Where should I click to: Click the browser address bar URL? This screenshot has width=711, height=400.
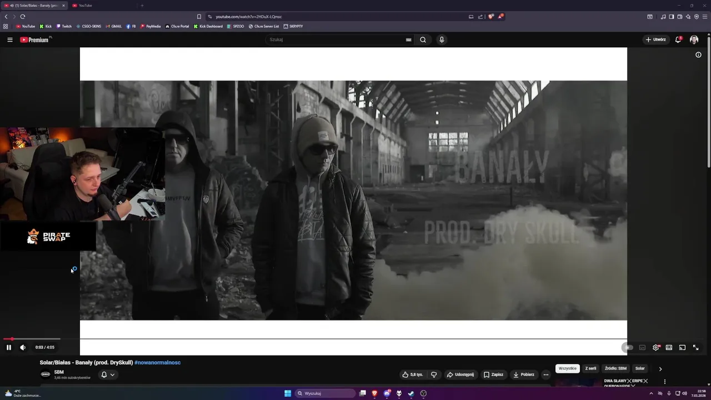coord(248,17)
